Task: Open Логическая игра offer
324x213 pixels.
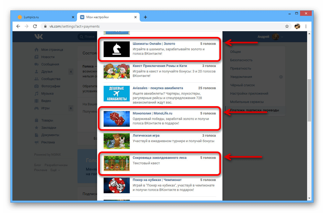Action: pyautogui.click(x=146, y=136)
